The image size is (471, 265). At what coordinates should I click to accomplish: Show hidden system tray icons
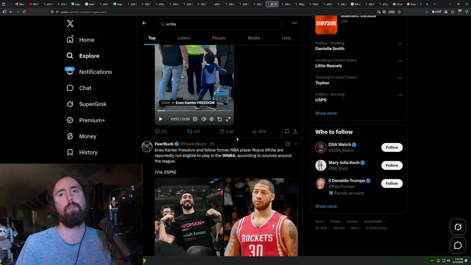click(433, 261)
